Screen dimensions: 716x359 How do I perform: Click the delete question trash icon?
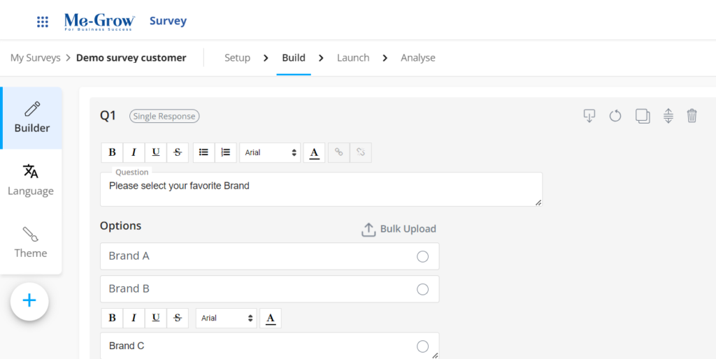pyautogui.click(x=692, y=116)
